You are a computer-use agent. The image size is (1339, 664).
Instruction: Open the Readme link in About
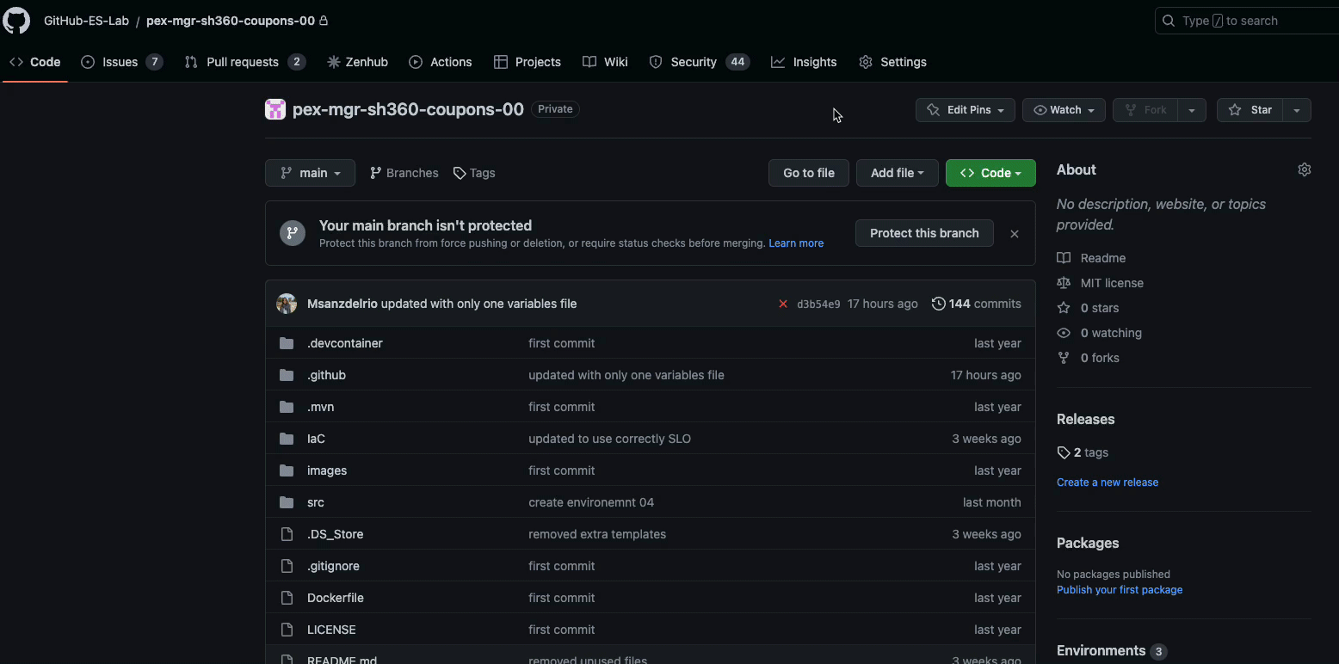(1092, 258)
